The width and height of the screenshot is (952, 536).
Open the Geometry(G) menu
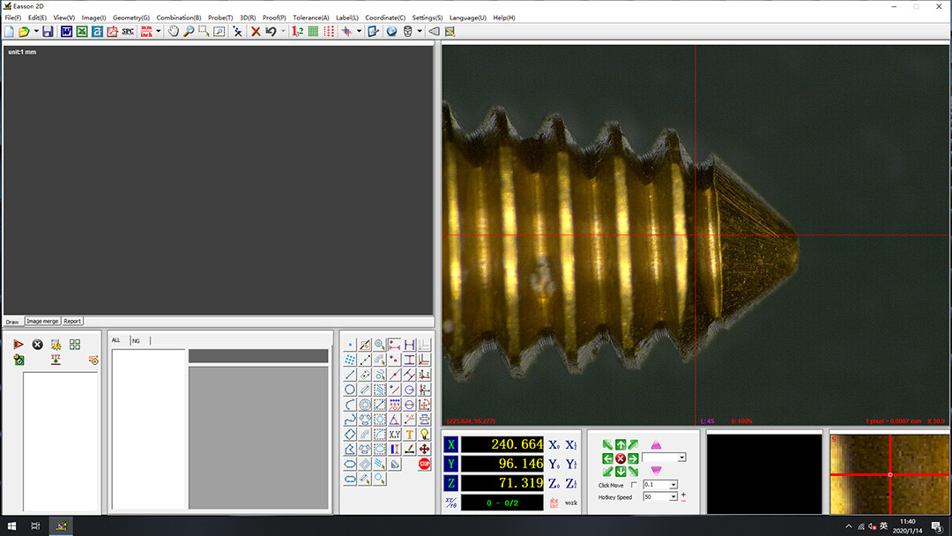point(130,18)
